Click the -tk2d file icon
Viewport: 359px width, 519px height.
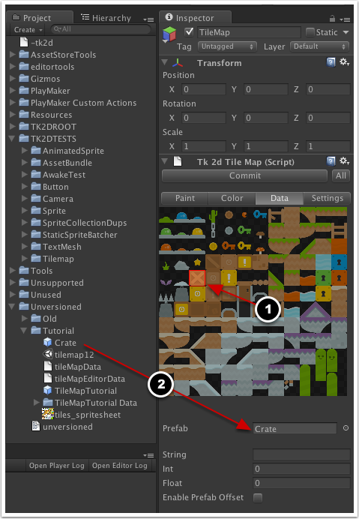pyautogui.click(x=24, y=42)
